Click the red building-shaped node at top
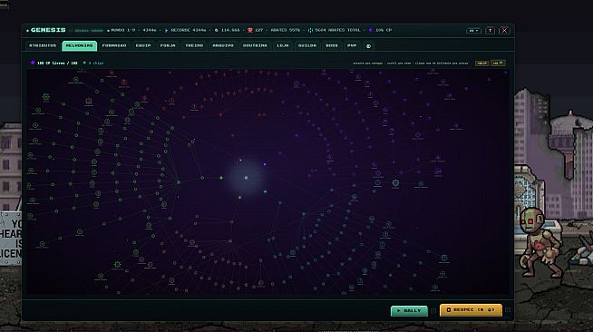The width and height of the screenshot is (593, 332). [124, 82]
